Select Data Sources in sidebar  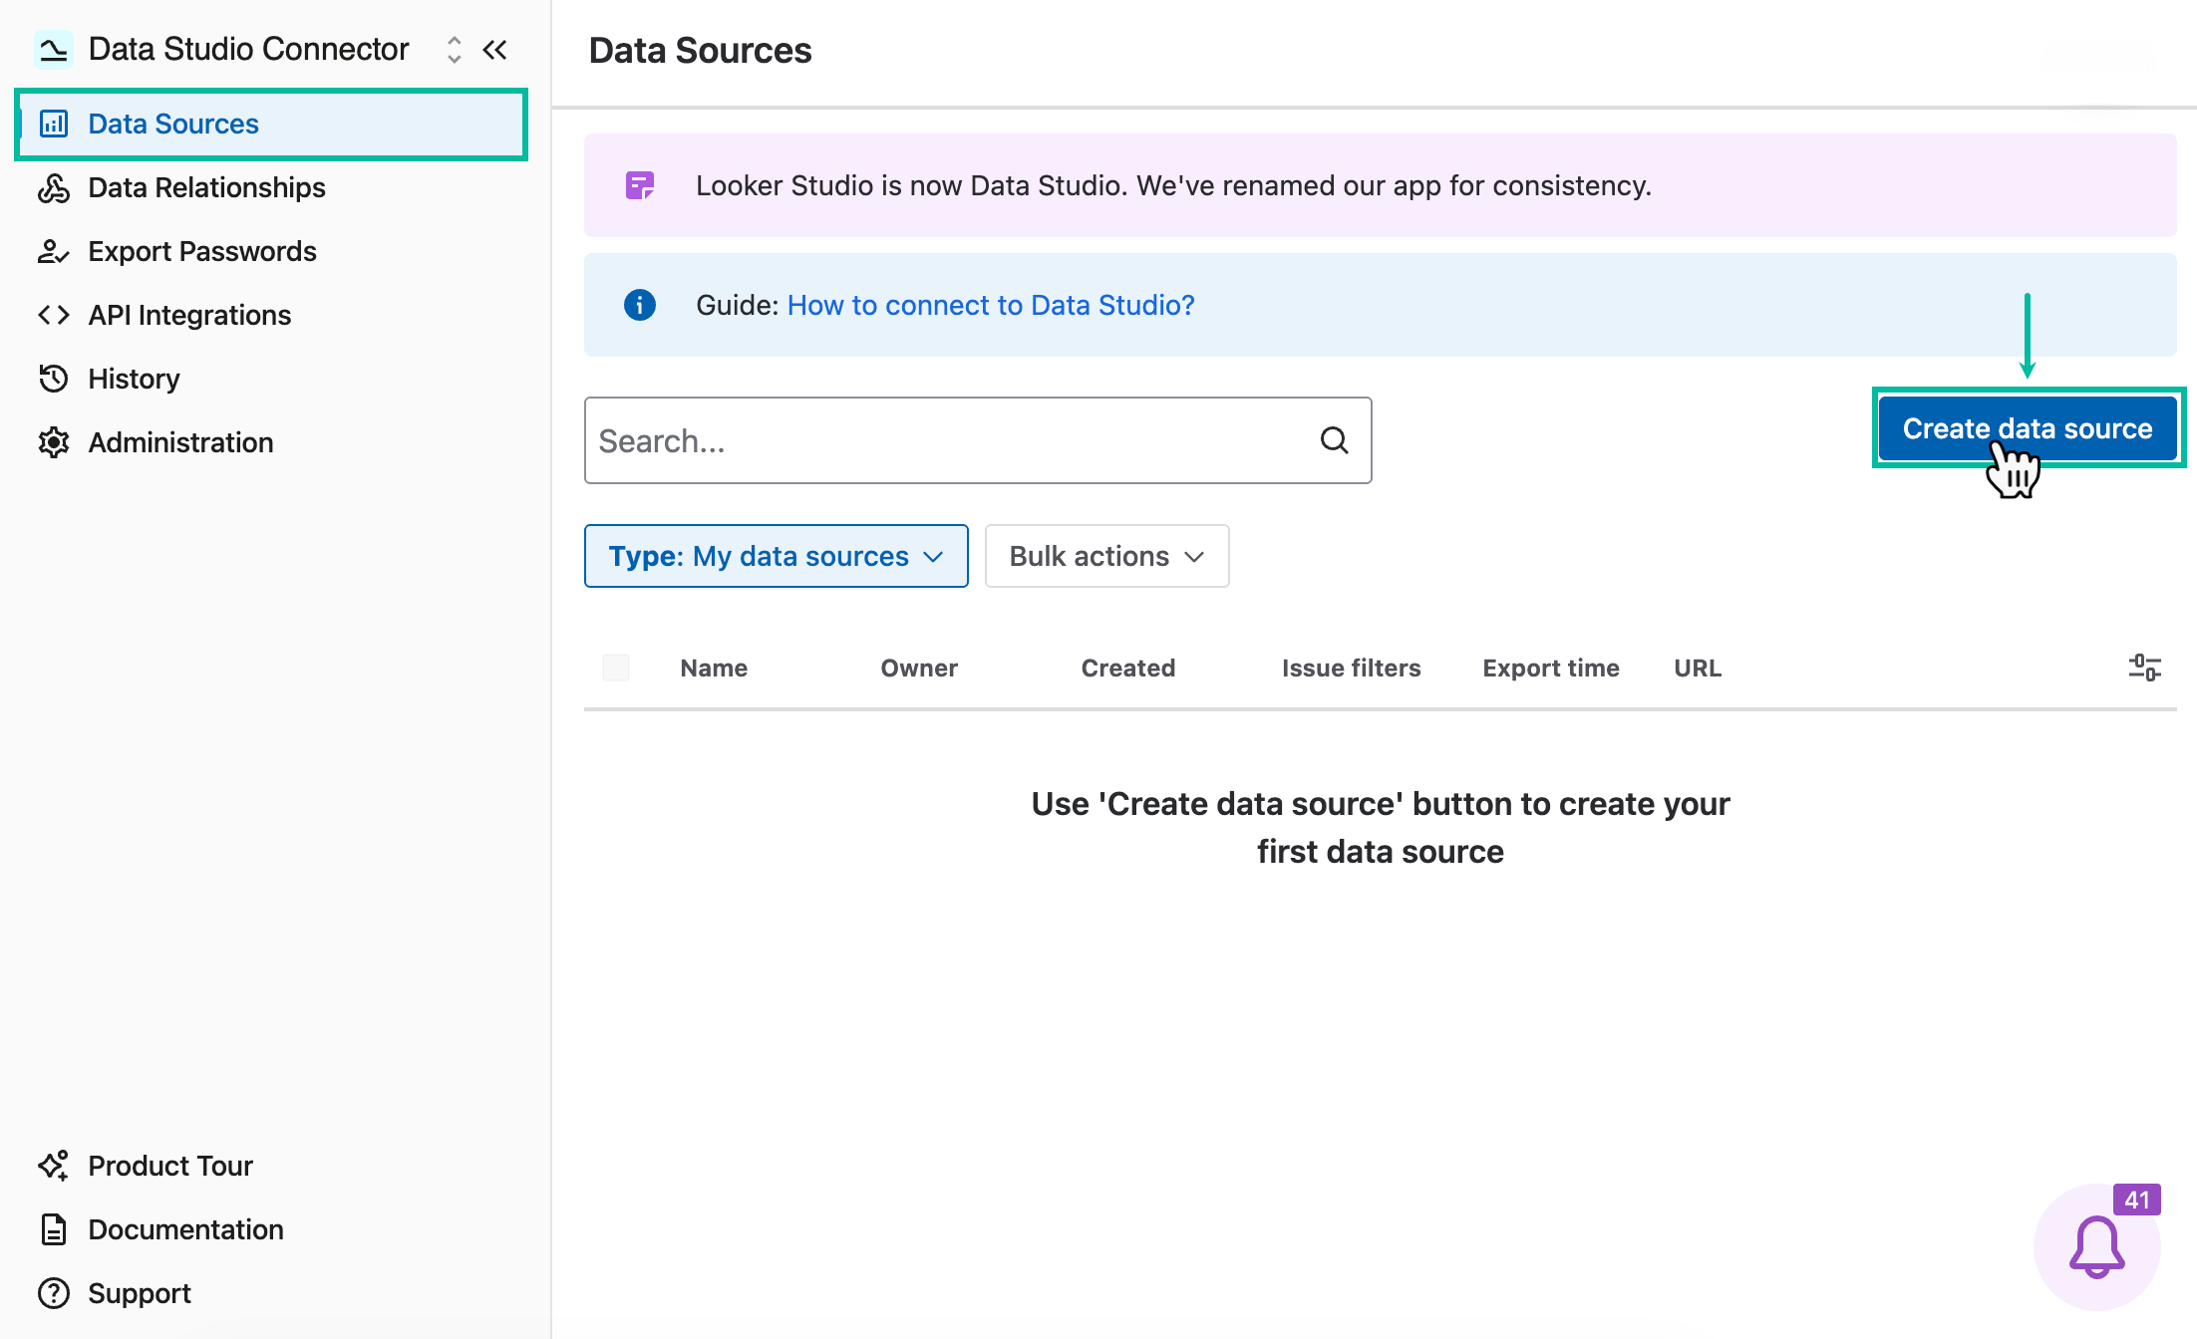pyautogui.click(x=270, y=124)
